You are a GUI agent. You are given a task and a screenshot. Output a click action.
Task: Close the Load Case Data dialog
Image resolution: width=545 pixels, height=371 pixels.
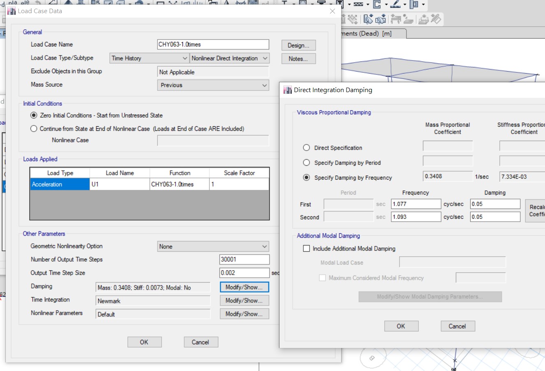333,11
